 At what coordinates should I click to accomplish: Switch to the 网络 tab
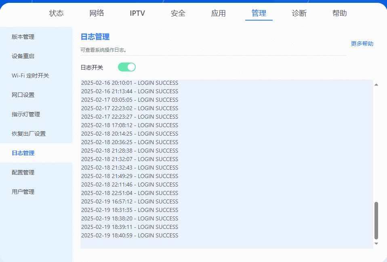click(97, 13)
